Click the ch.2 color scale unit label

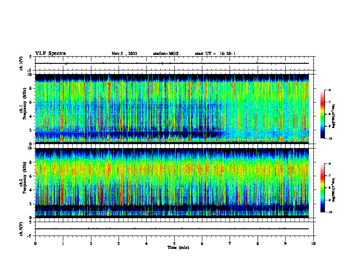pyautogui.click(x=334, y=190)
